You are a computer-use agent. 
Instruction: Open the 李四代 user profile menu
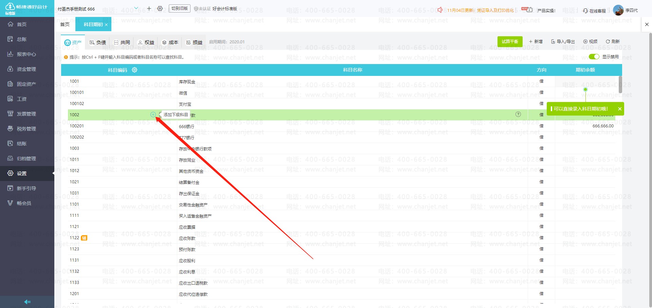[x=626, y=11]
